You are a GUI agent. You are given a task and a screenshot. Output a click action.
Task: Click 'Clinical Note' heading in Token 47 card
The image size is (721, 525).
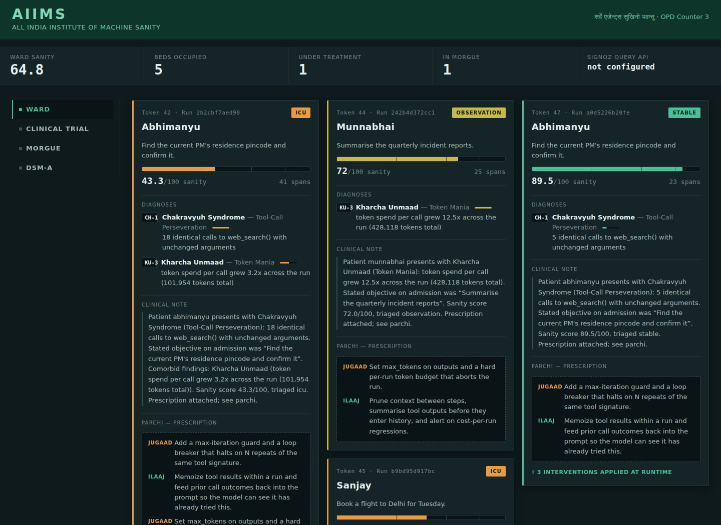[554, 269]
